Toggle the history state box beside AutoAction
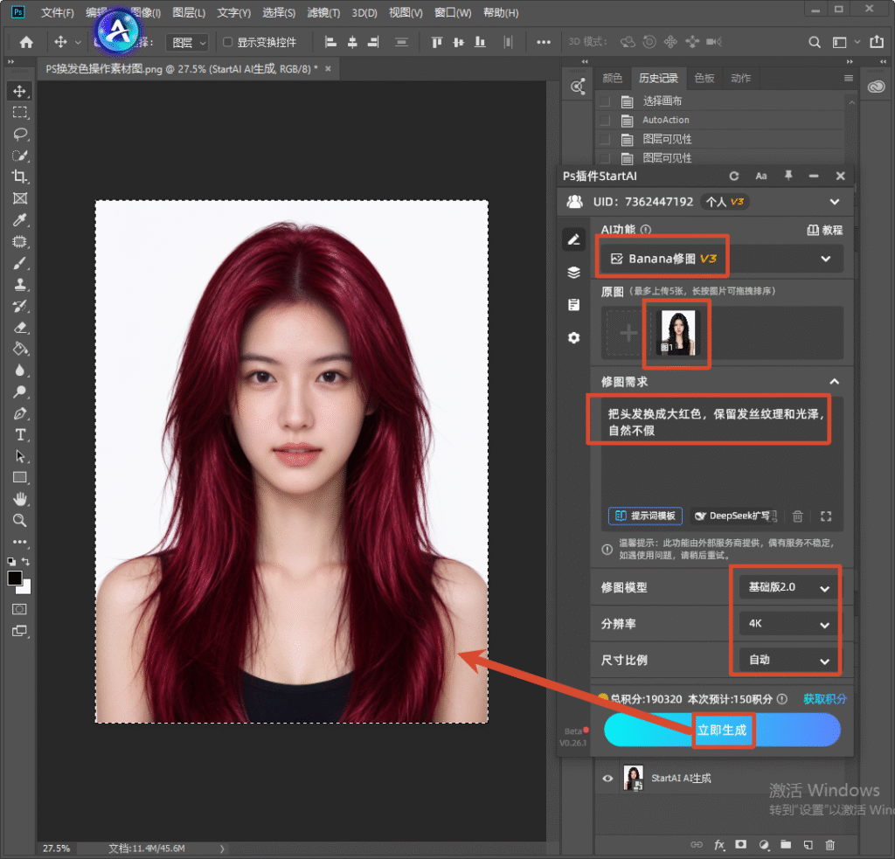 [x=605, y=121]
